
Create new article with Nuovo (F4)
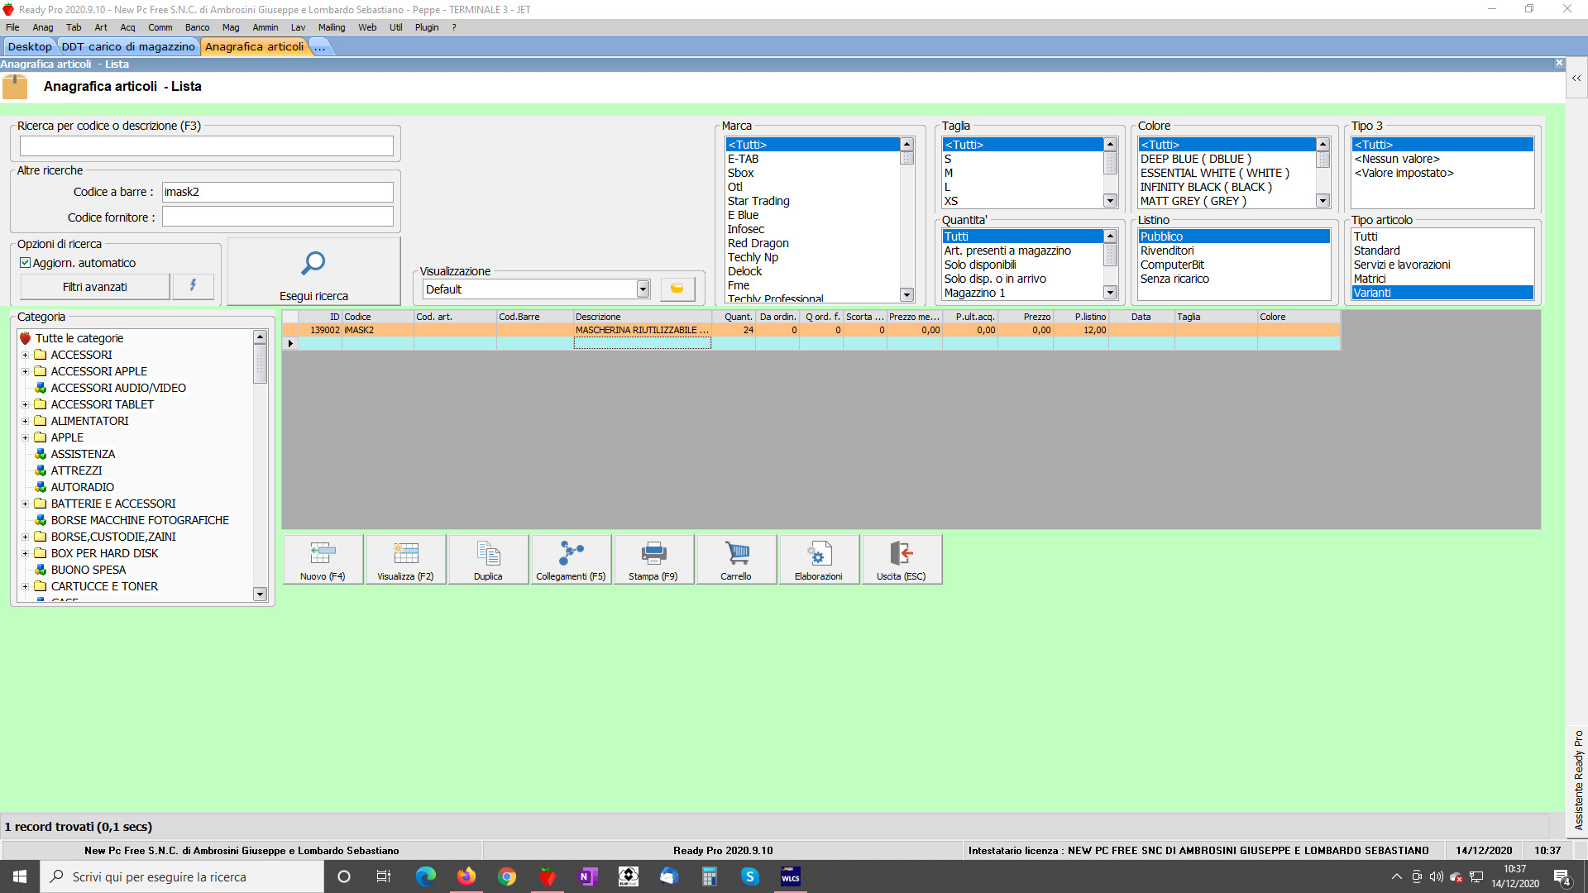pyautogui.click(x=323, y=560)
